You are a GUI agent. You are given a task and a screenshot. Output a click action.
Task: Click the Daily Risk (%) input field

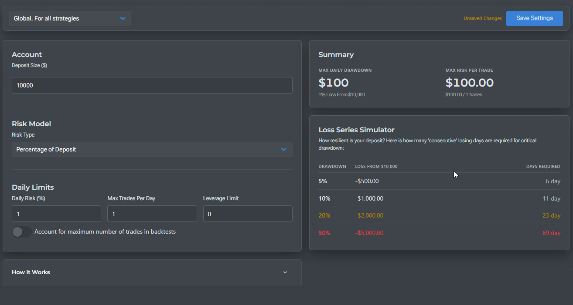tap(56, 214)
